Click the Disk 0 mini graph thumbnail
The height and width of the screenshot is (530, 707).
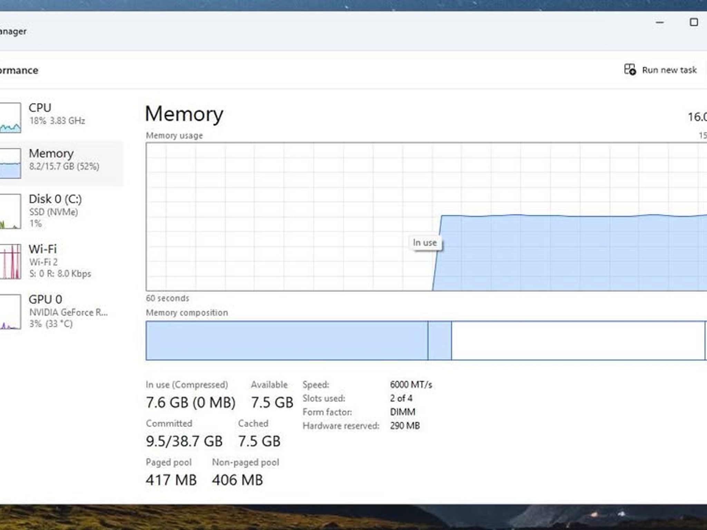[10, 211]
